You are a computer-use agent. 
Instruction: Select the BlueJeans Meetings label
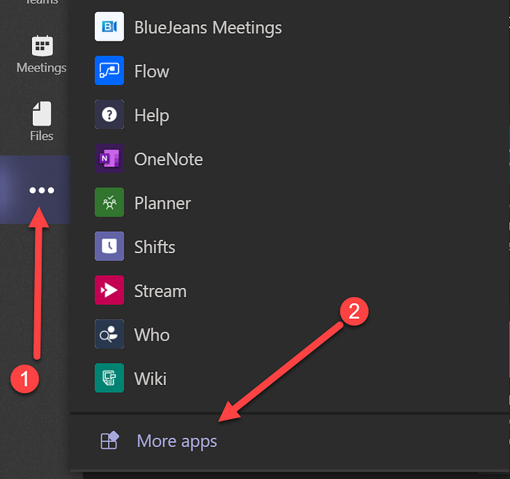[x=208, y=27]
